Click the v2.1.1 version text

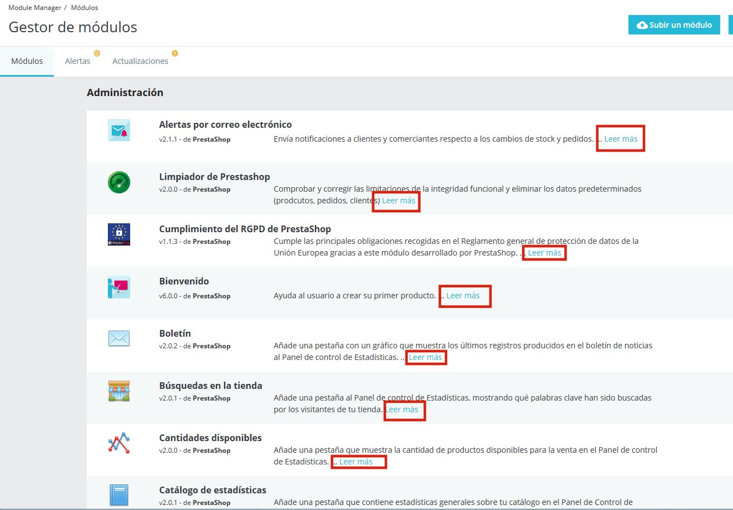click(x=168, y=139)
